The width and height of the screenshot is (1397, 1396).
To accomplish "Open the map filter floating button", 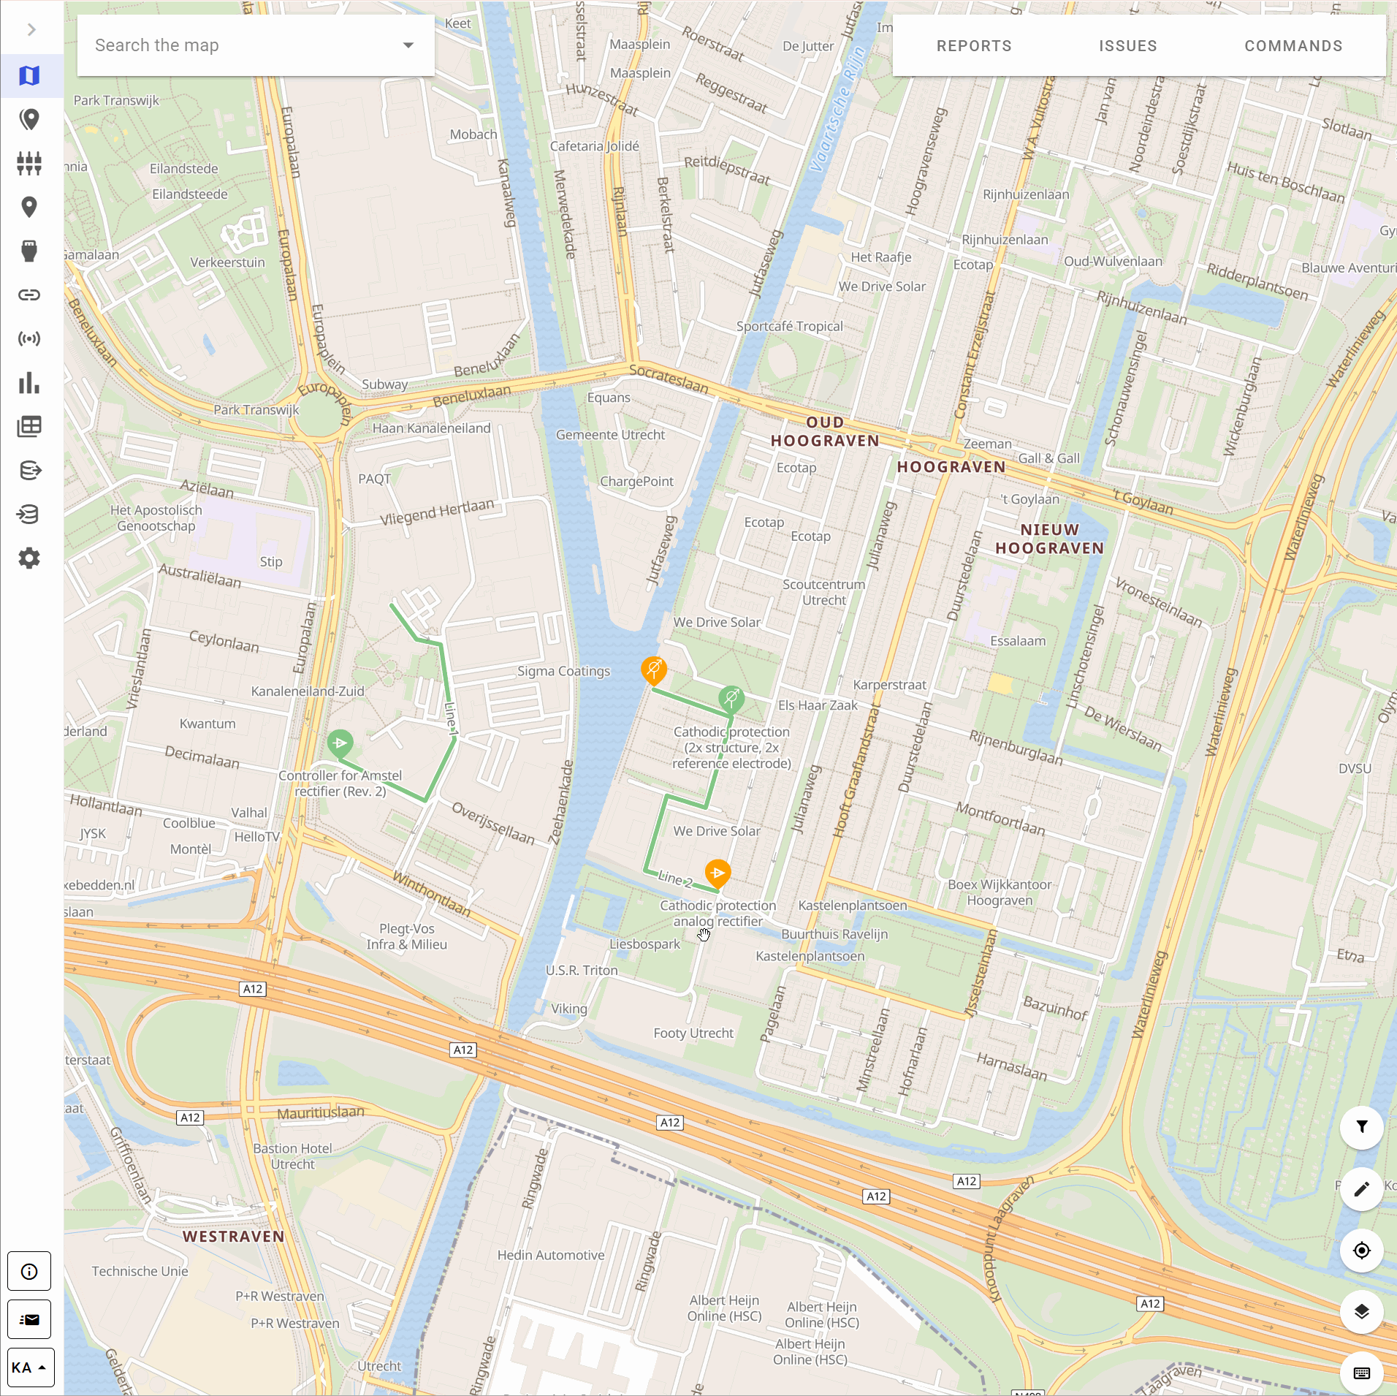I will [1362, 1127].
